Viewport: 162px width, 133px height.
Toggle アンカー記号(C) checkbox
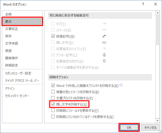click(53, 55)
